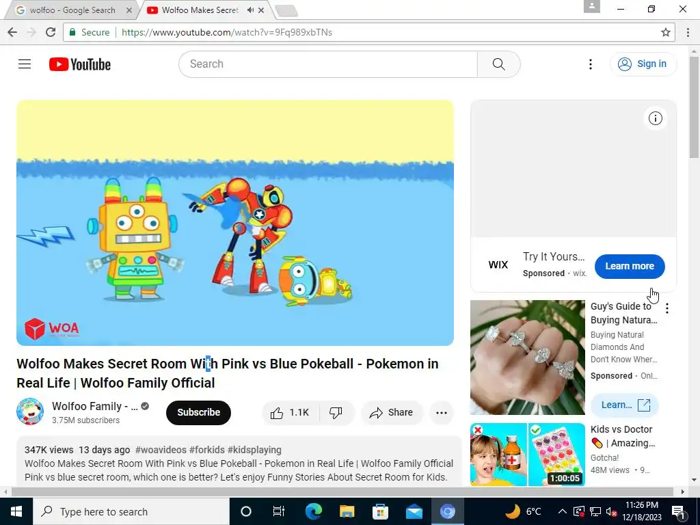Open Wolfoo Family channel avatar

coord(30,412)
